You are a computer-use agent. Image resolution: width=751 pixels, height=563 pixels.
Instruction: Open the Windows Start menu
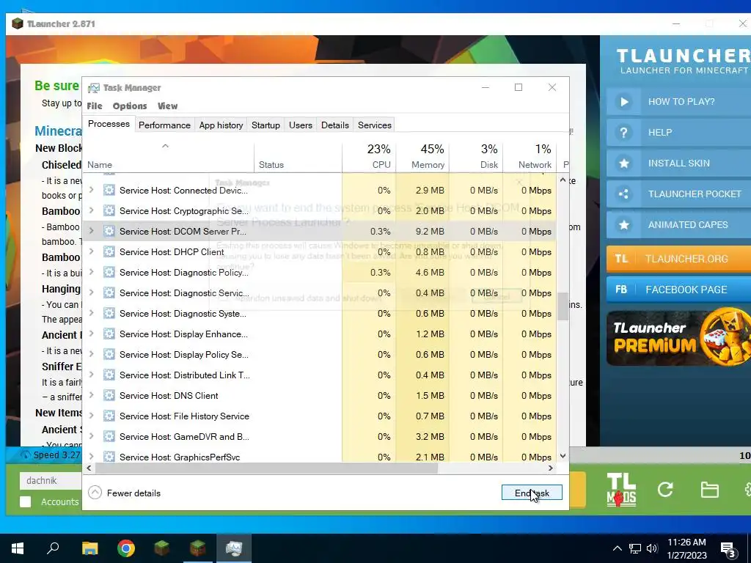18,548
